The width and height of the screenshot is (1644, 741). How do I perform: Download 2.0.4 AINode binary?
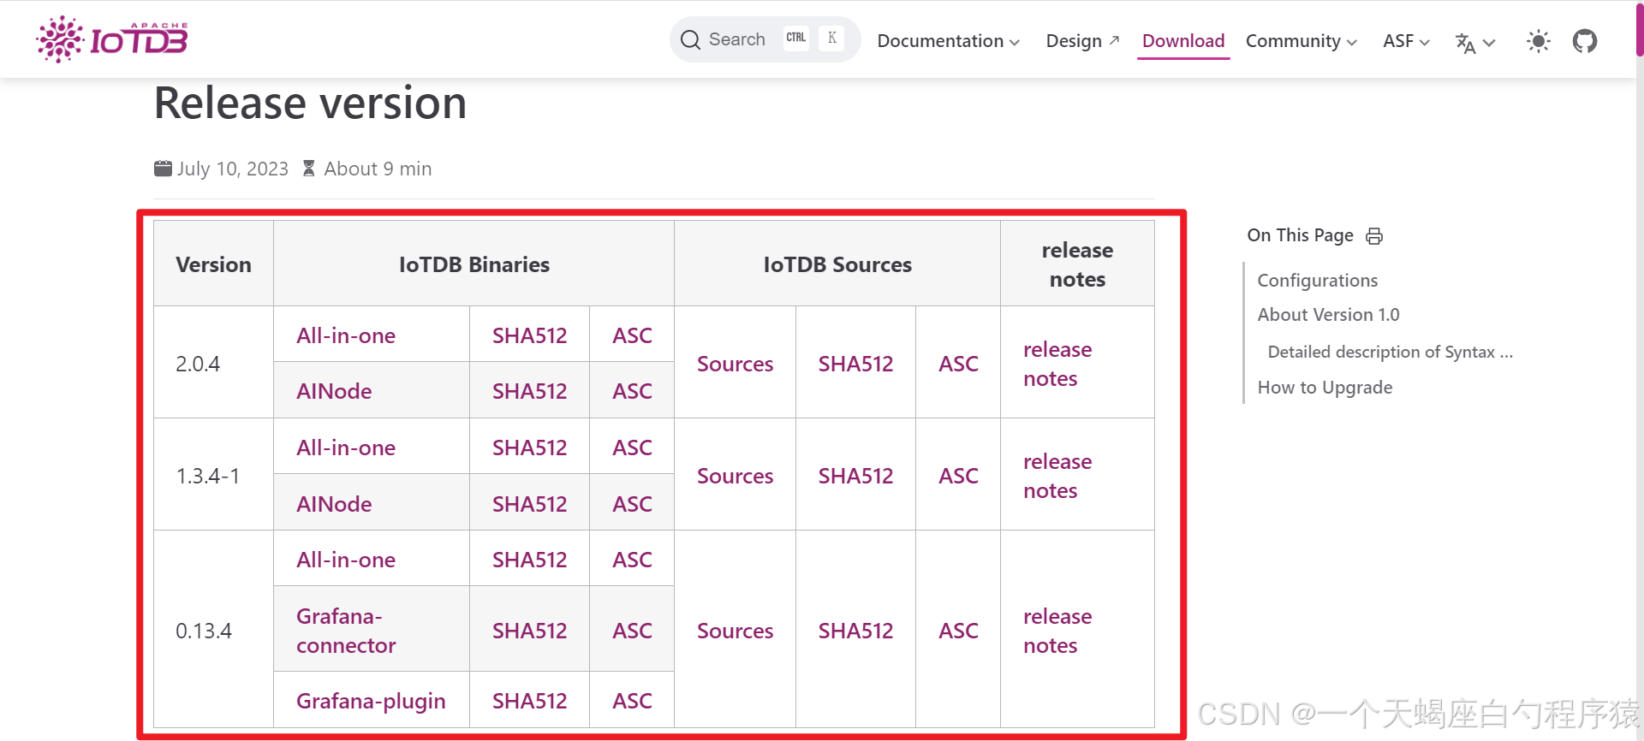pos(334,391)
